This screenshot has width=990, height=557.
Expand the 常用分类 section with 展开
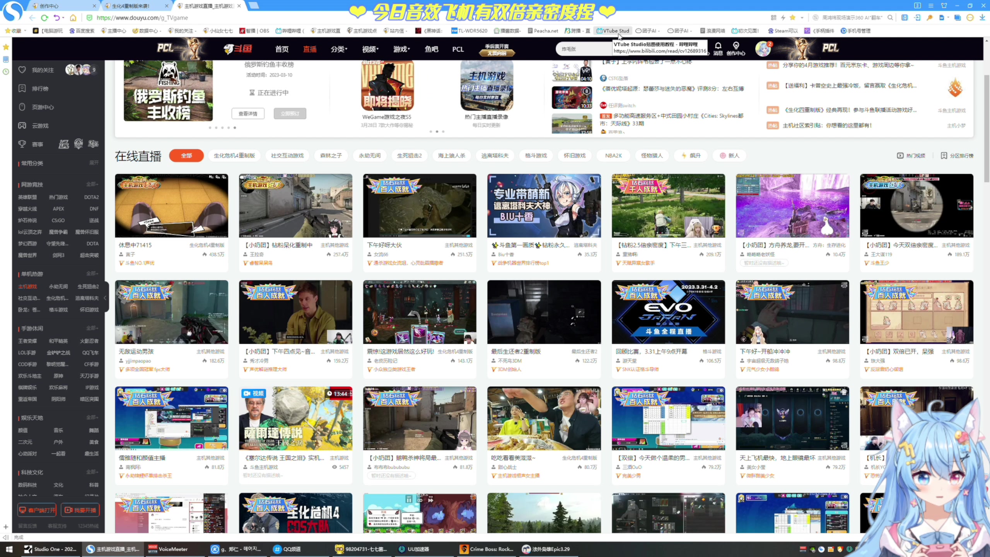(x=94, y=163)
